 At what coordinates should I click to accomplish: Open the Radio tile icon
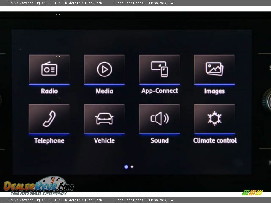click(x=49, y=69)
